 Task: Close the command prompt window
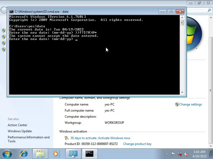[180, 12]
